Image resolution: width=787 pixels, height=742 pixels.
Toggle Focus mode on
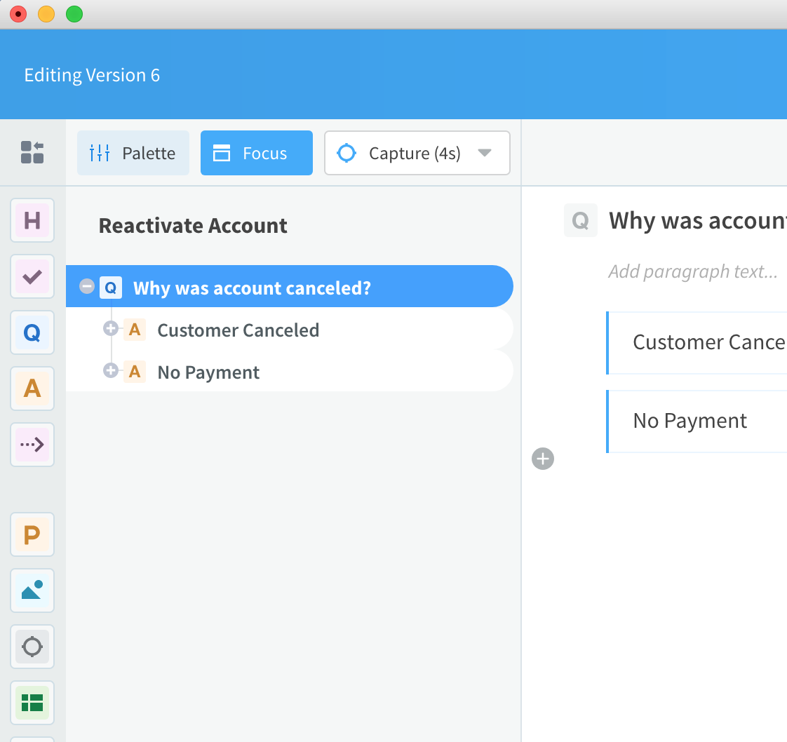point(256,152)
